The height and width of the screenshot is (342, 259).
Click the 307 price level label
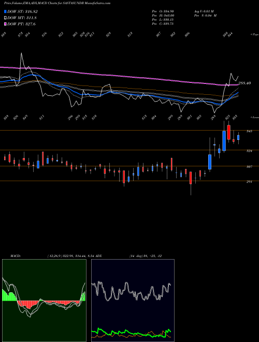tap(249, 167)
